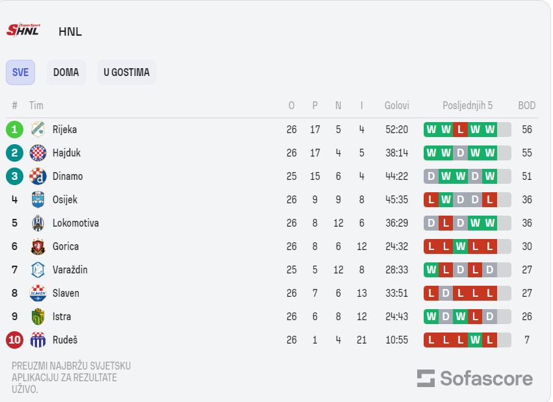The height and width of the screenshot is (402, 553).
Task: Open the Sofascore logo link
Action: coord(475,379)
